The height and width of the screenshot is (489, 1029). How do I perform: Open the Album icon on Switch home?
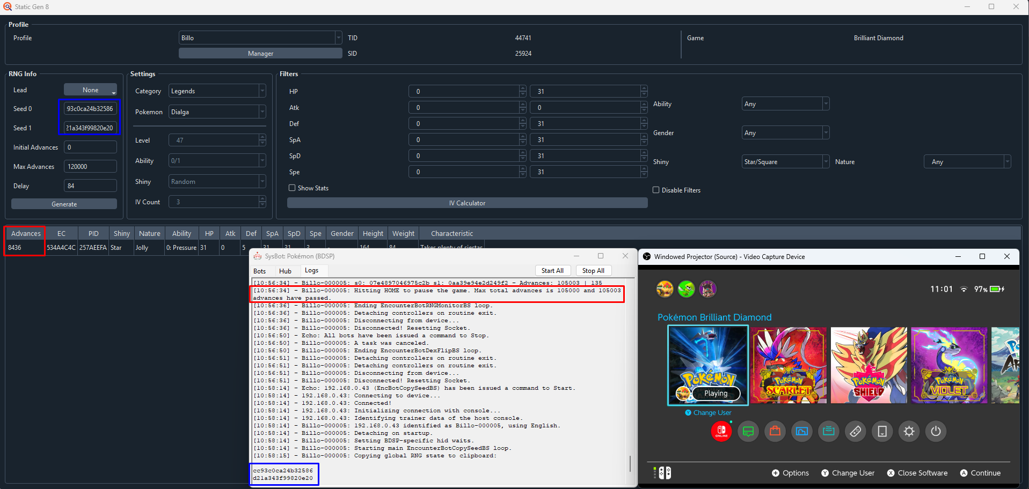point(801,431)
